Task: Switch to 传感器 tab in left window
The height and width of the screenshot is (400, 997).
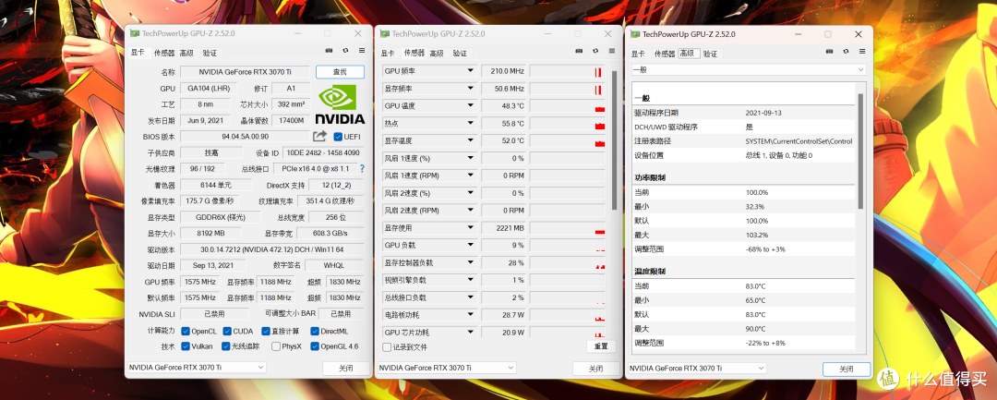Action: 164,54
